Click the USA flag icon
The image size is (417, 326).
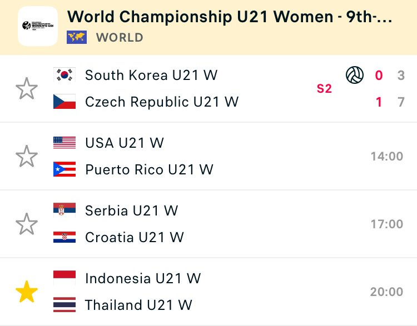point(64,143)
